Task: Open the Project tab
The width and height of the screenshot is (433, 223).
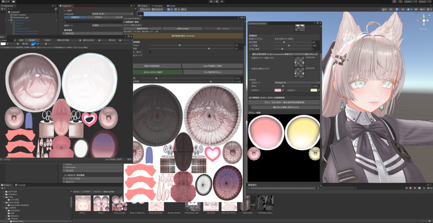Action: click(6, 185)
